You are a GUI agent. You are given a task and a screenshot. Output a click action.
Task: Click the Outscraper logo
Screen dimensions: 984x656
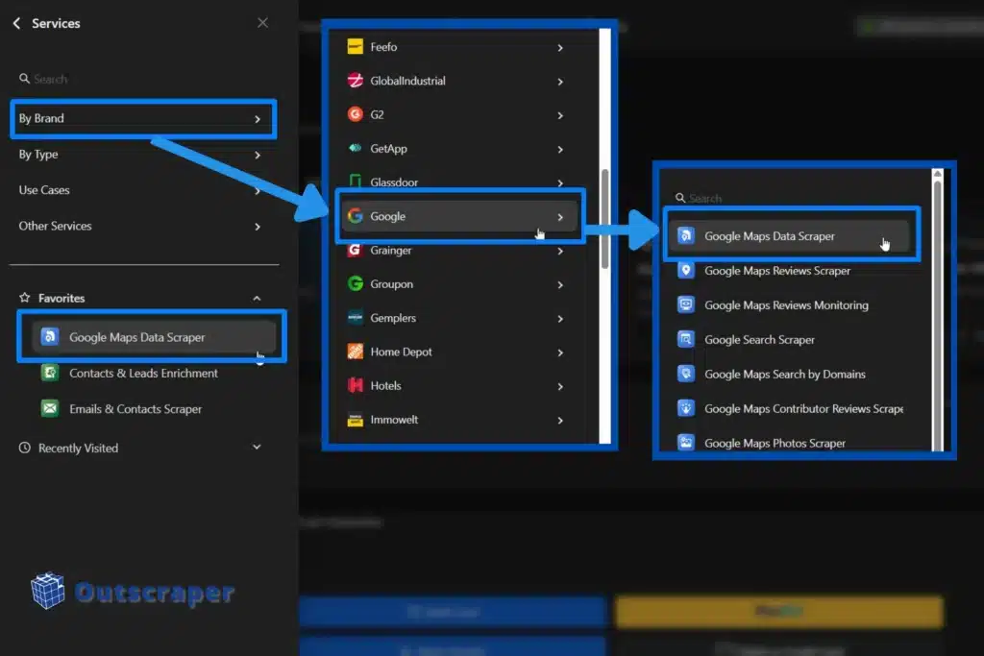130,592
